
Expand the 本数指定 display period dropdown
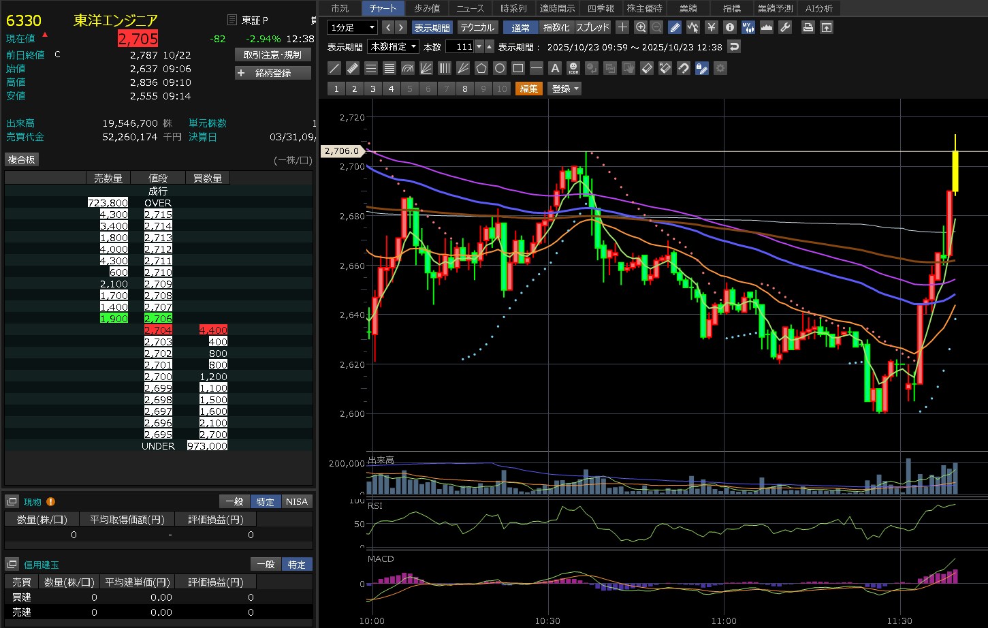[x=394, y=46]
